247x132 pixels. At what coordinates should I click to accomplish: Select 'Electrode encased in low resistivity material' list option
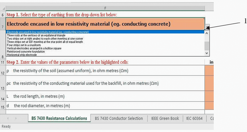[x=105, y=32]
